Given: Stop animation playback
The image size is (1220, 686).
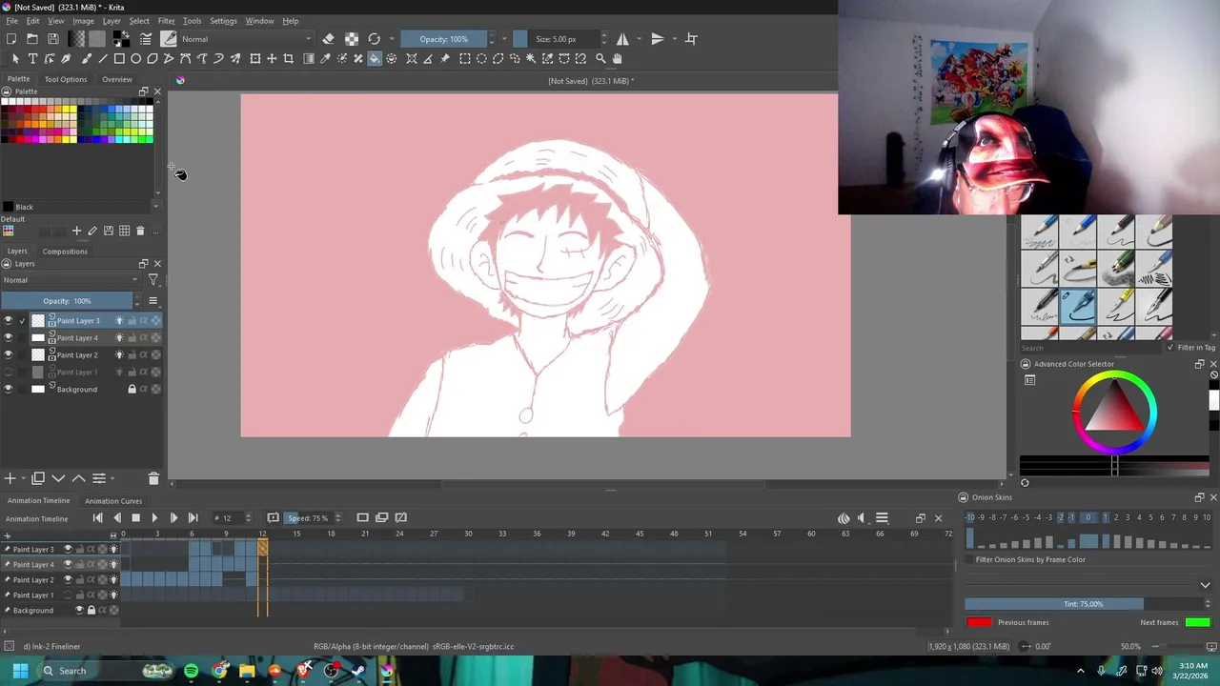Looking at the screenshot, I should (135, 518).
